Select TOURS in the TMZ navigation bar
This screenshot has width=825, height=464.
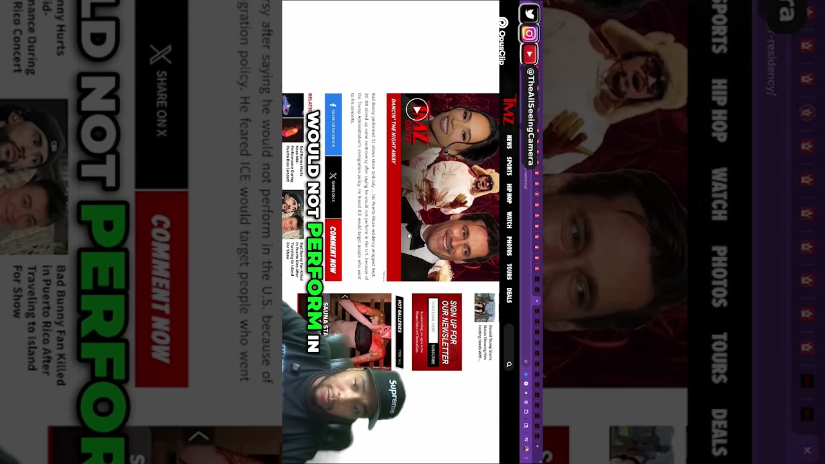pos(509,271)
